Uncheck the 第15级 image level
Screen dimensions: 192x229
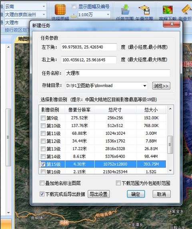pos(43,164)
